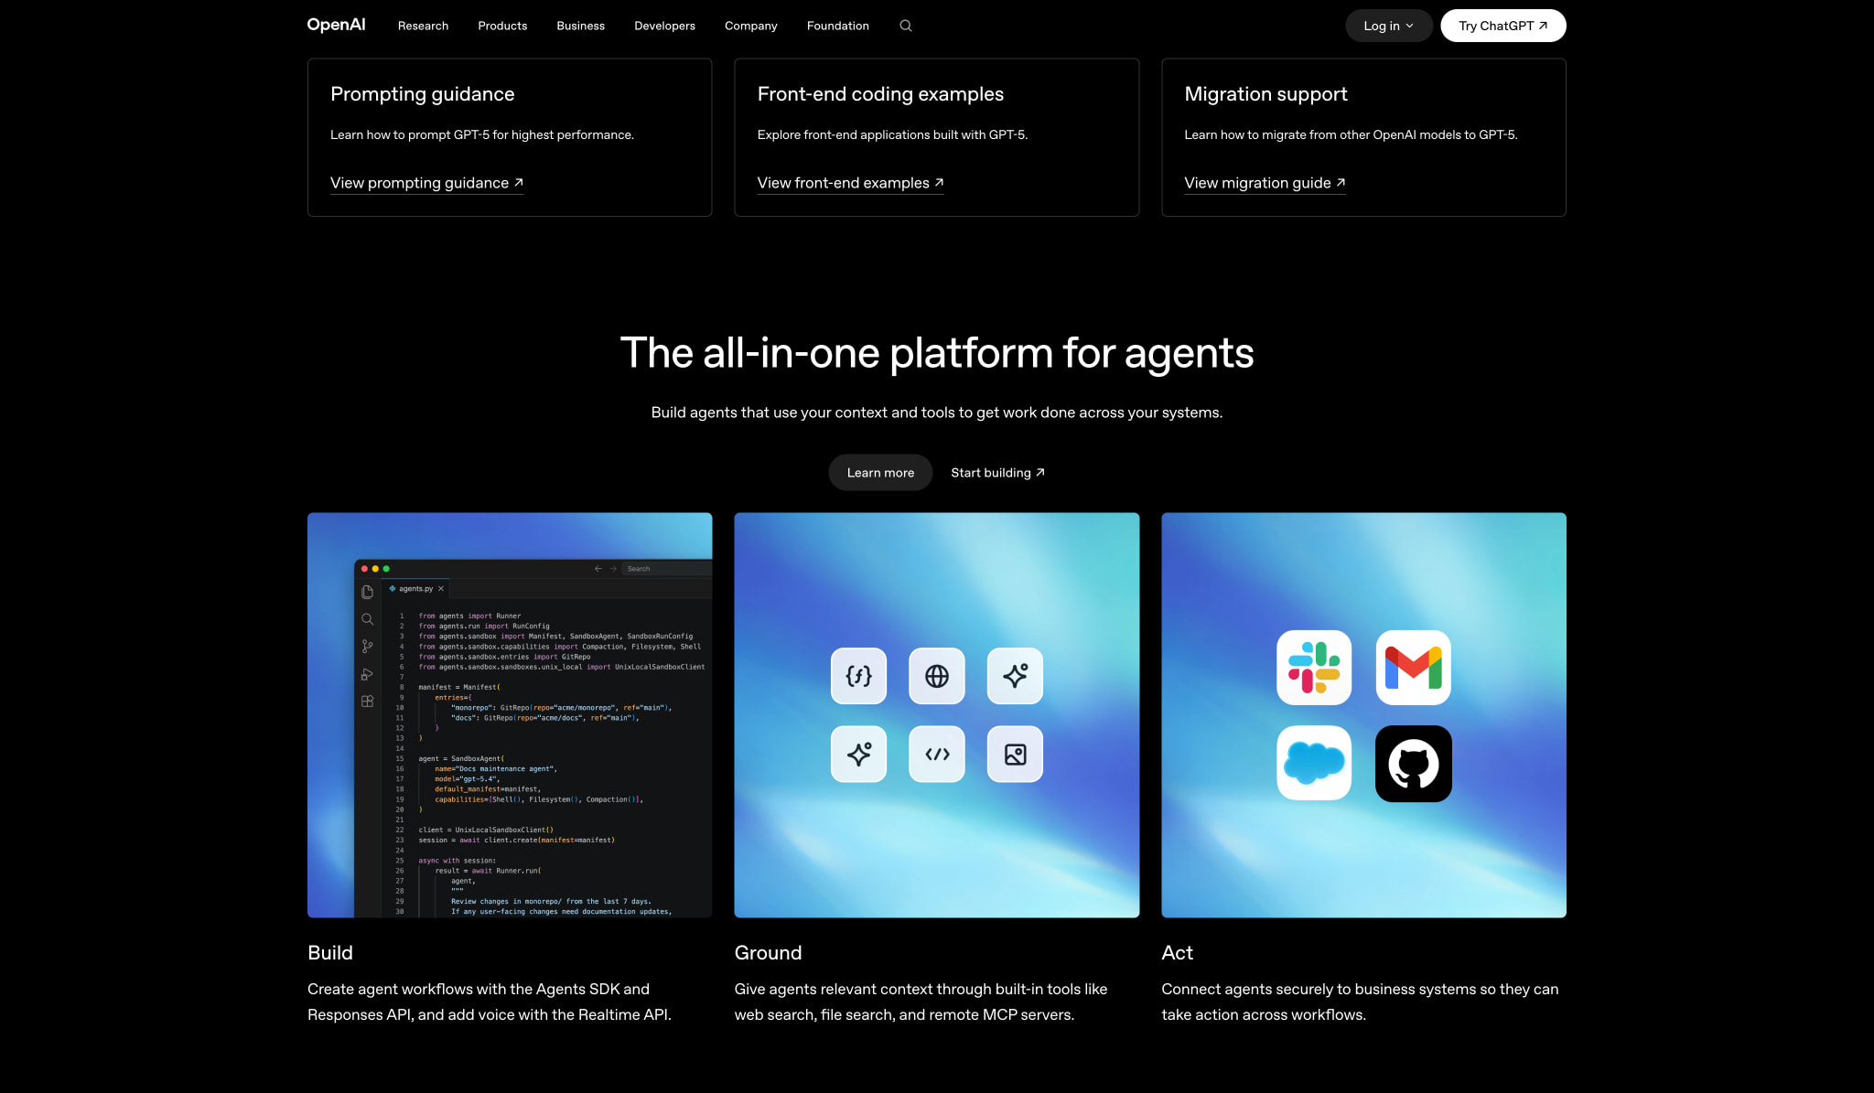
Task: Click the Learn more button
Action: pos(880,473)
